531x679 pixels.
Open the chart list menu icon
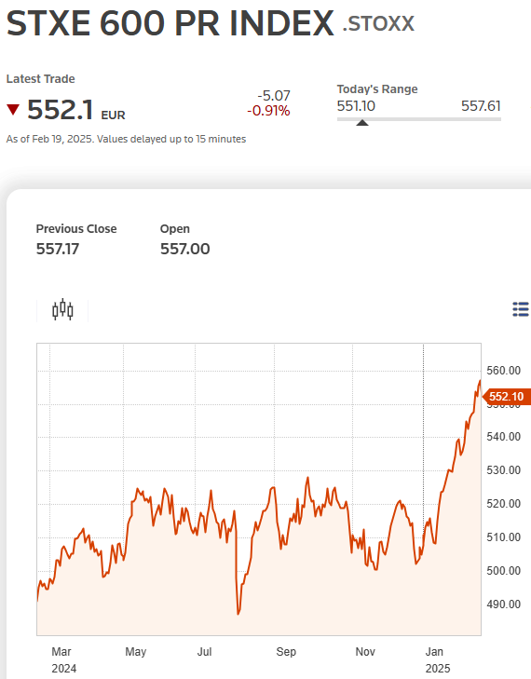(521, 309)
